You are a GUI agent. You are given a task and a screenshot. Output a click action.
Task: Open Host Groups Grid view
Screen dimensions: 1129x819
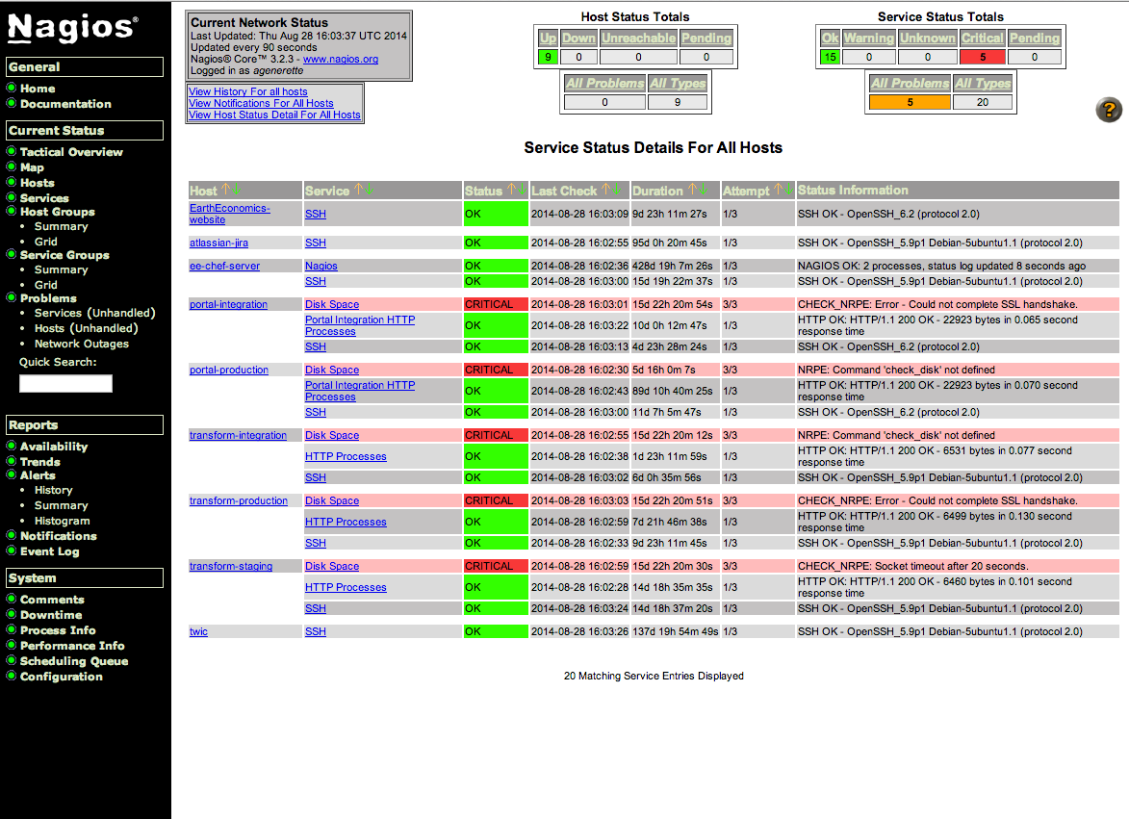click(46, 242)
